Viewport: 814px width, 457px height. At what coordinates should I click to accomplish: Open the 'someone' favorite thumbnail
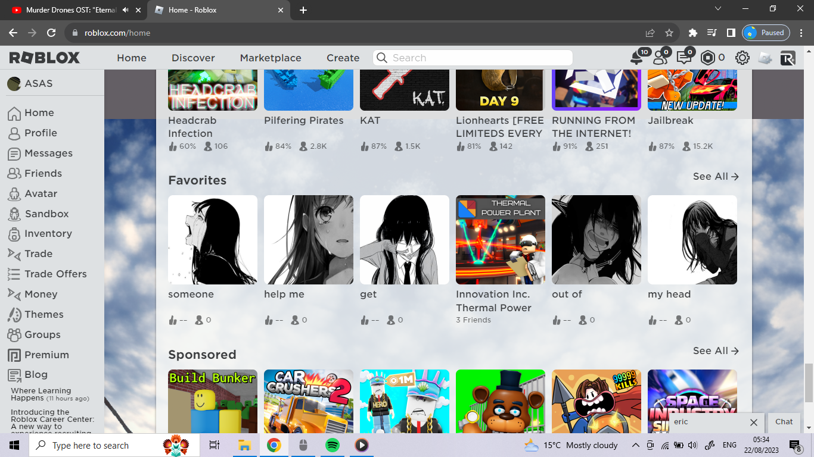[213, 240]
